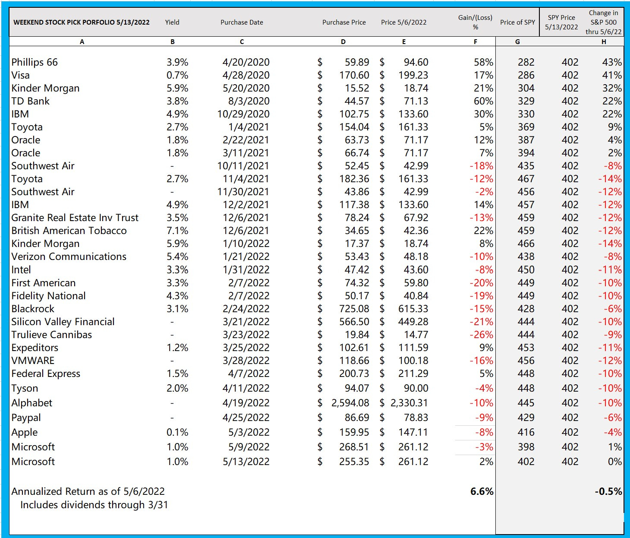Select the Phillips 66 name cell

pos(35,62)
